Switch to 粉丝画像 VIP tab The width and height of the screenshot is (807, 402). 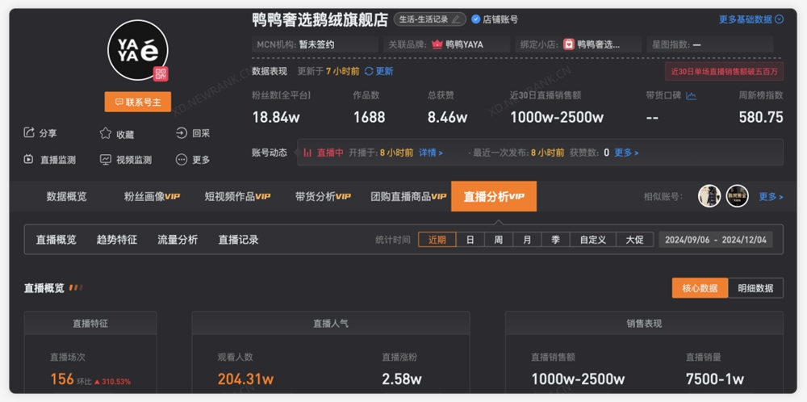point(152,196)
